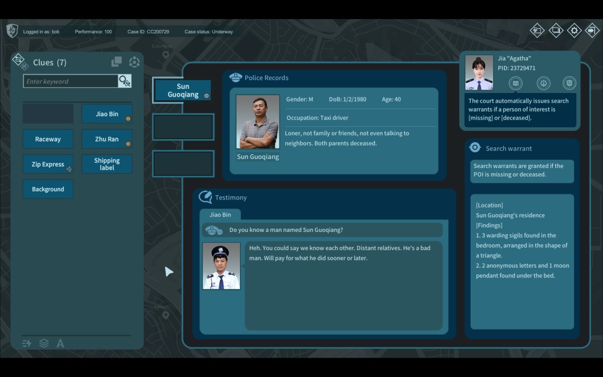Click the officer chat icon beside the question

pos(214,230)
